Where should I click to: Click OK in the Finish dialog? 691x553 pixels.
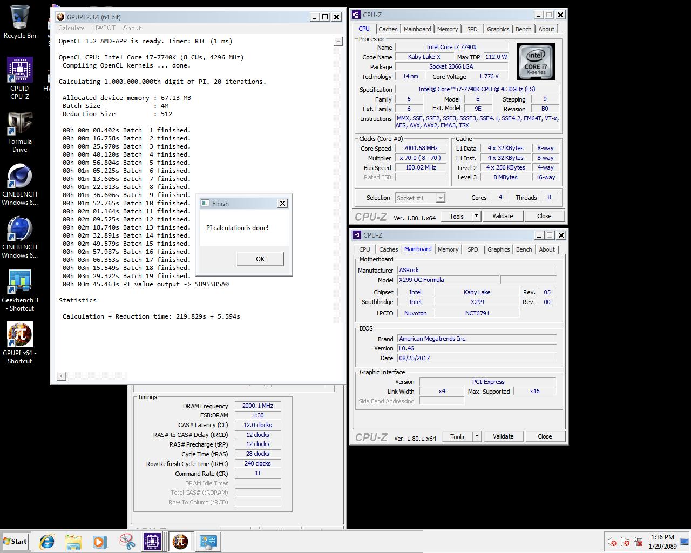[260, 259]
